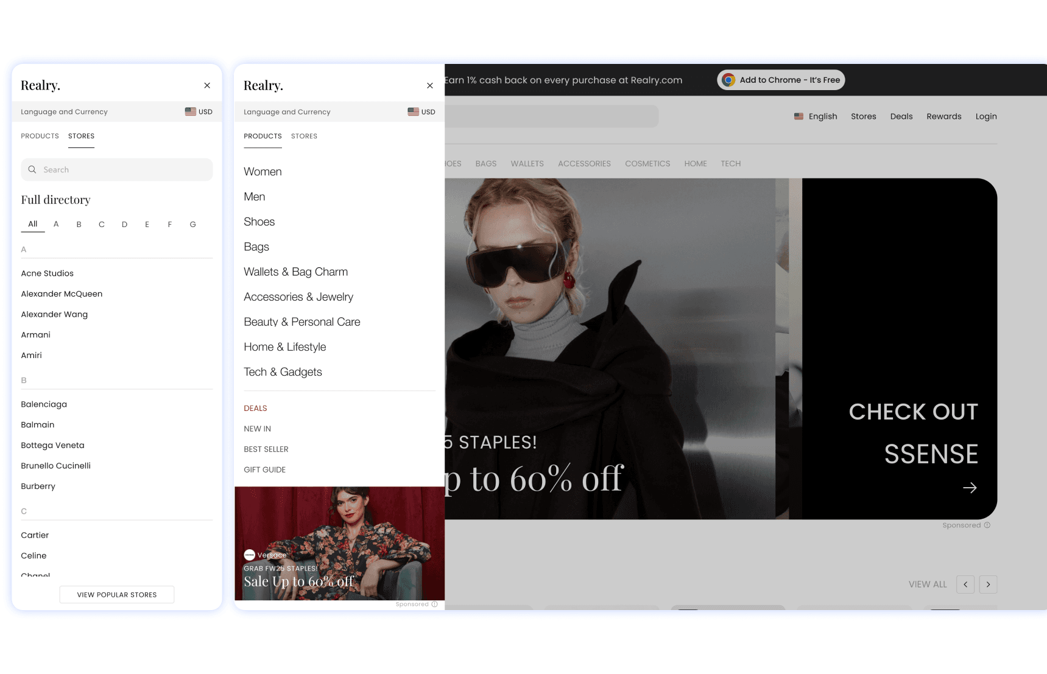
Task: Open Home & Lifestyle category
Action: pos(285,347)
